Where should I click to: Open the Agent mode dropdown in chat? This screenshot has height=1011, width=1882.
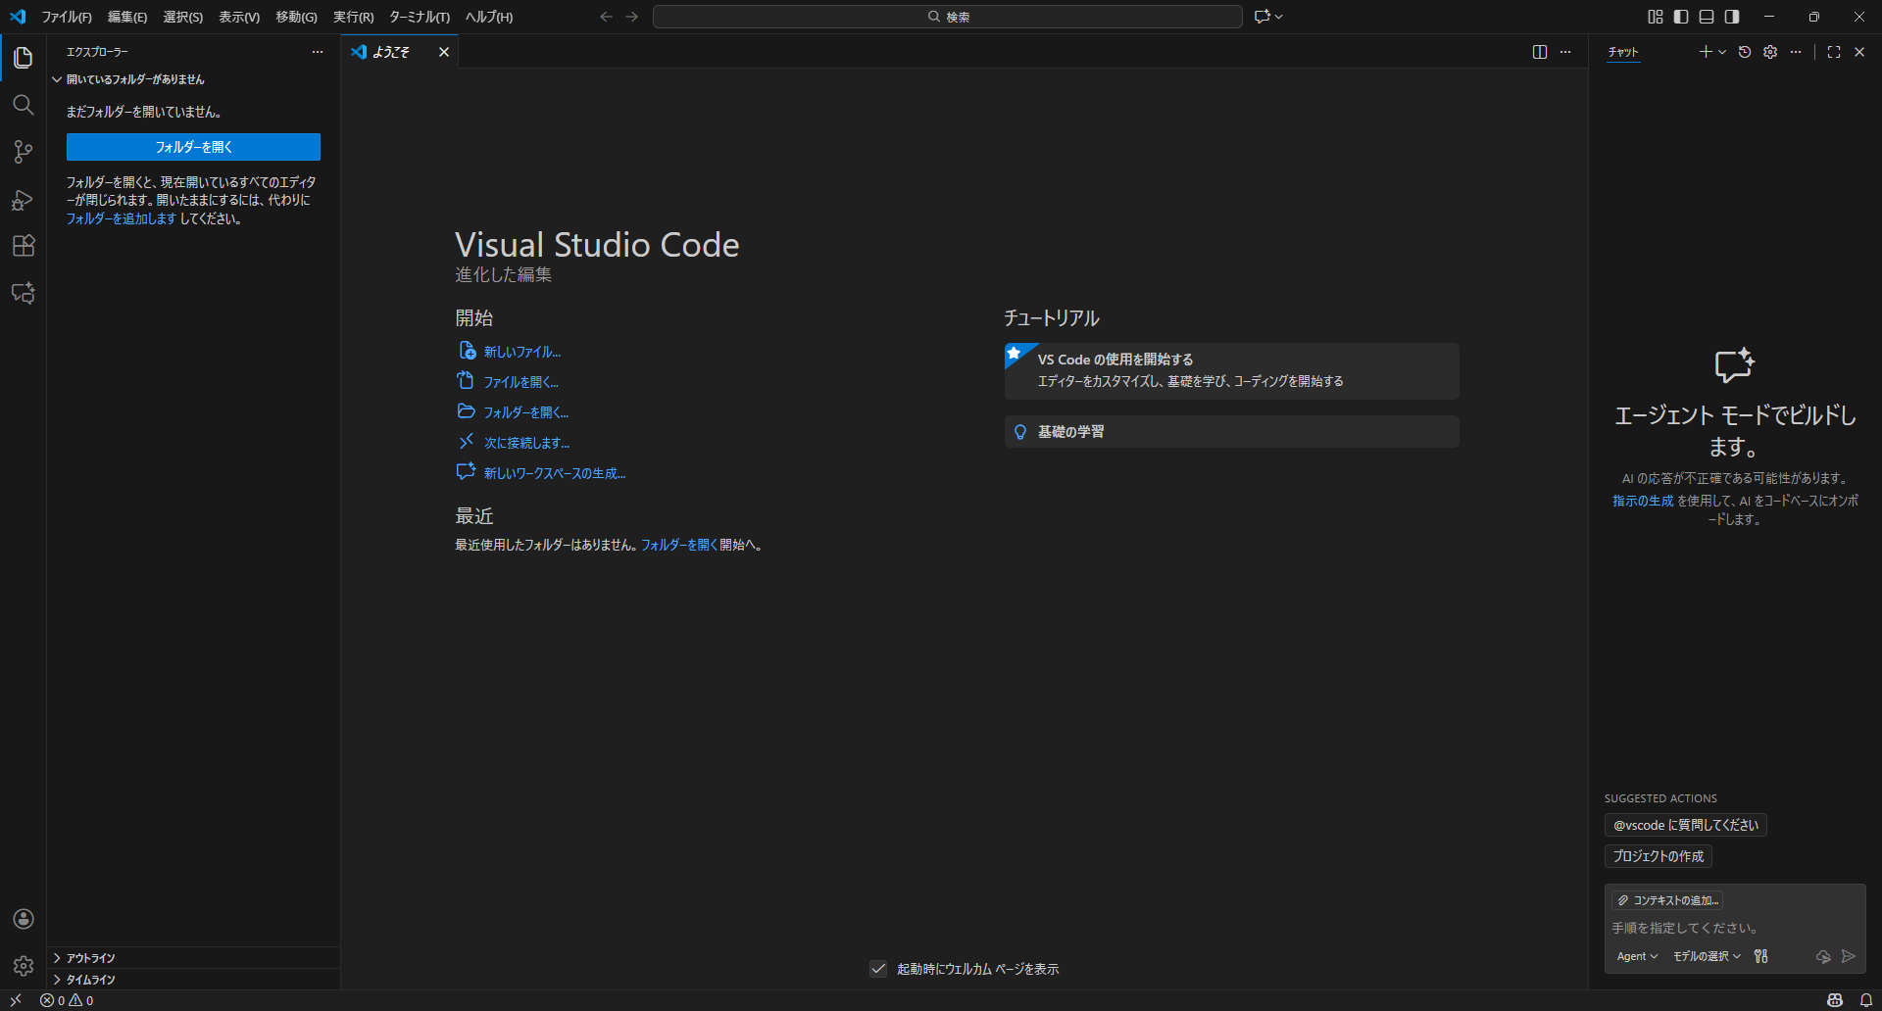click(x=1637, y=956)
